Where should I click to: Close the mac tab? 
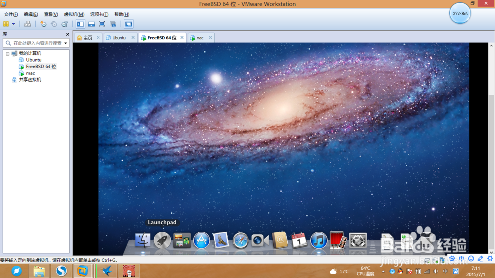point(210,37)
